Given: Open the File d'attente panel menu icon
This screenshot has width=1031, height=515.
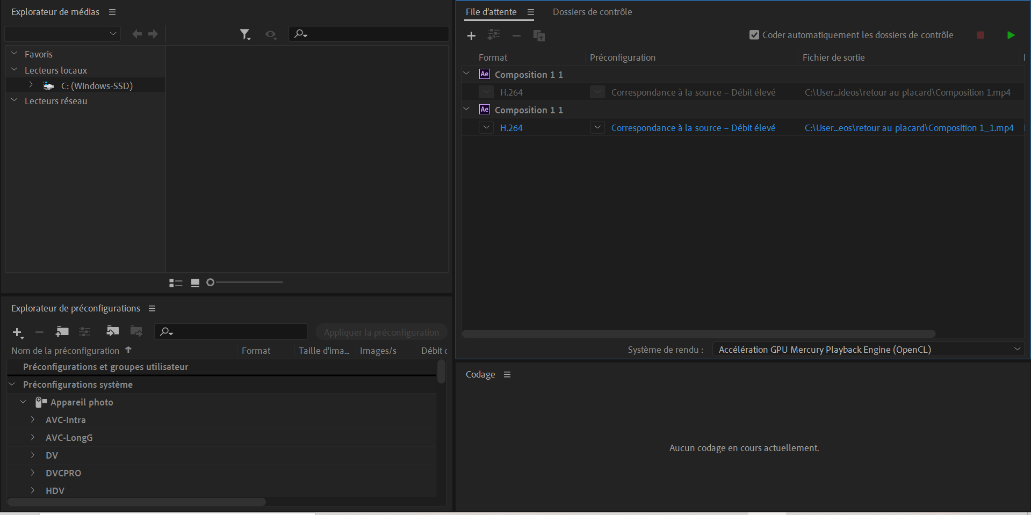Looking at the screenshot, I should pyautogui.click(x=531, y=12).
